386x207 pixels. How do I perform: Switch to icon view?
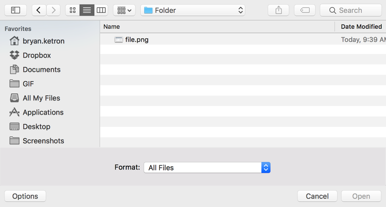(73, 10)
